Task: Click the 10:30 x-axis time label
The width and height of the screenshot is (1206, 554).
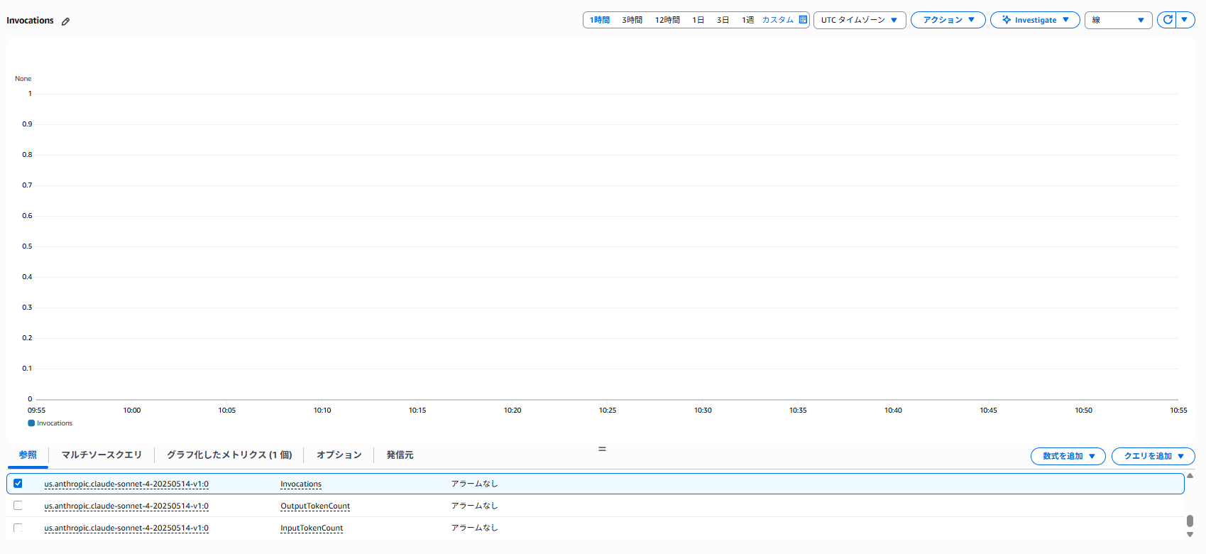Action: [703, 411]
